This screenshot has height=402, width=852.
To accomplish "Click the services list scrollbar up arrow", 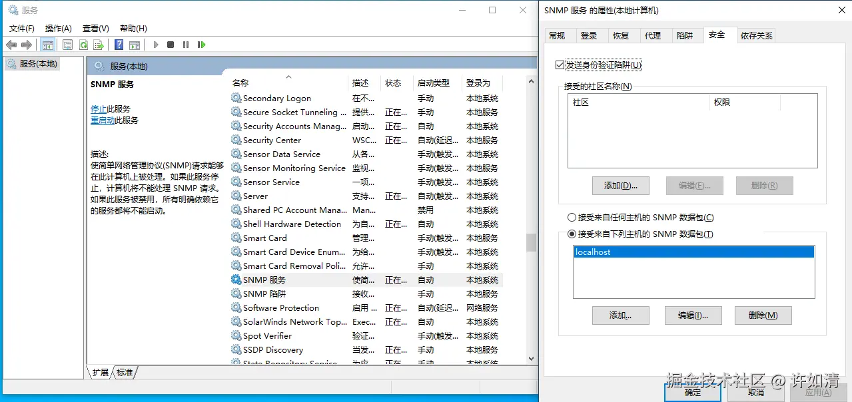I will [x=531, y=81].
